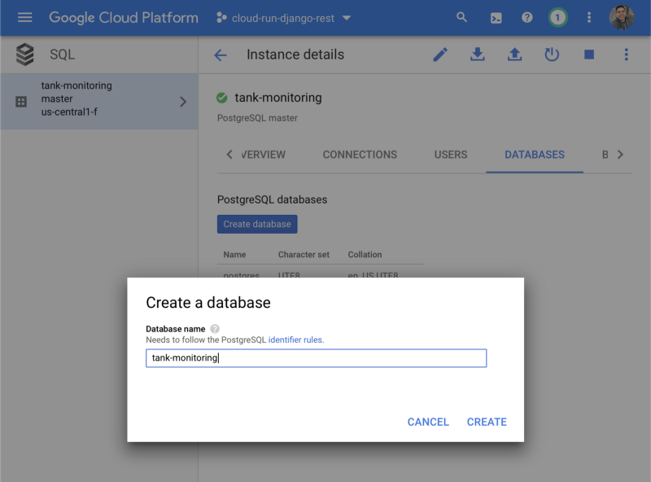This screenshot has height=482, width=651.
Task: Click the SQL stacked layers product icon
Action: pos(25,55)
